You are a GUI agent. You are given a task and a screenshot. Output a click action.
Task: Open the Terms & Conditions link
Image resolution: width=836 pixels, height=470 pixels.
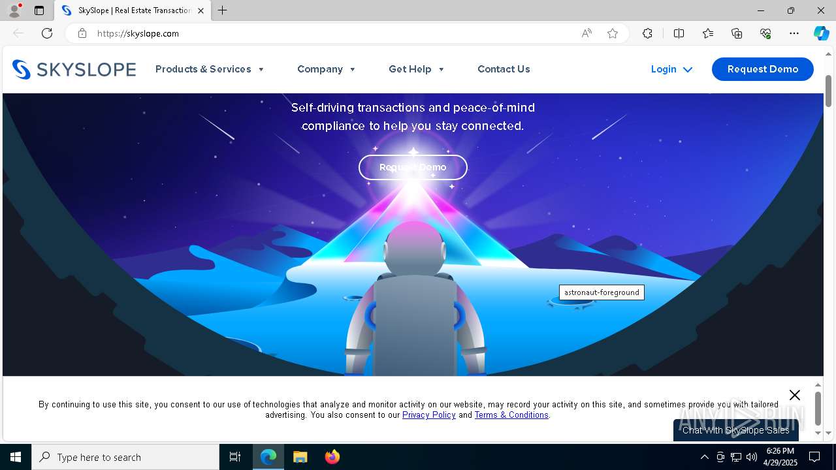(x=511, y=415)
